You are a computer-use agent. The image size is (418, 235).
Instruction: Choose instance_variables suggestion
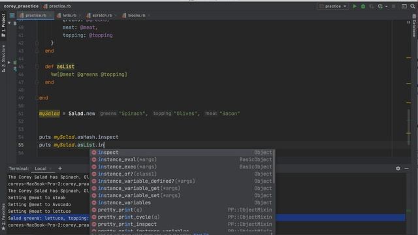click(x=182, y=203)
